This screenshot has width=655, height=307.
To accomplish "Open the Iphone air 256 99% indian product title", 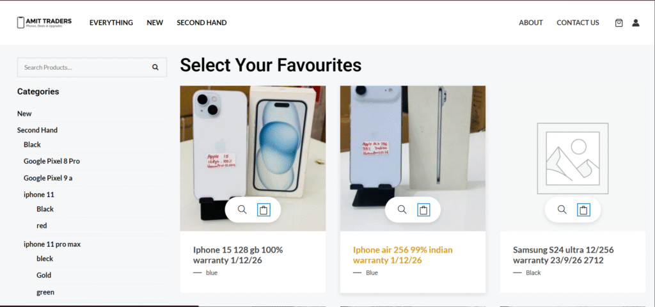I will click(403, 255).
